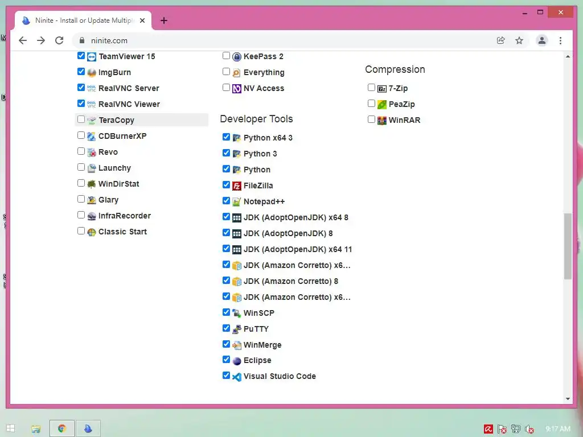The height and width of the screenshot is (437, 583).
Task: Click the Classic Start shell icon
Action: click(92, 232)
